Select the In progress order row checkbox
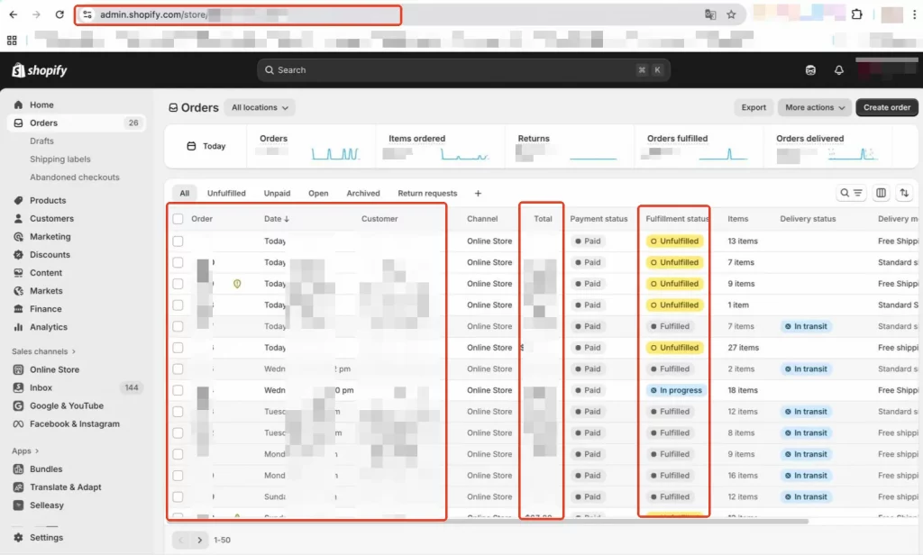 tap(178, 390)
